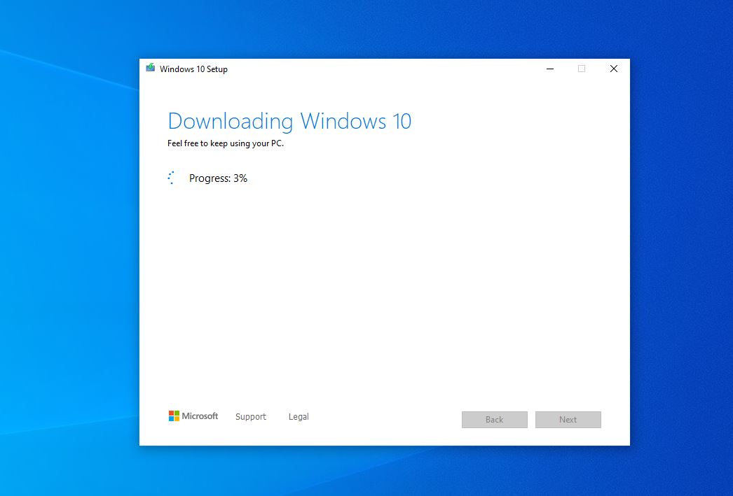Select the Downloading Windows 10 heading
Screen dimensions: 733x496
289,121
